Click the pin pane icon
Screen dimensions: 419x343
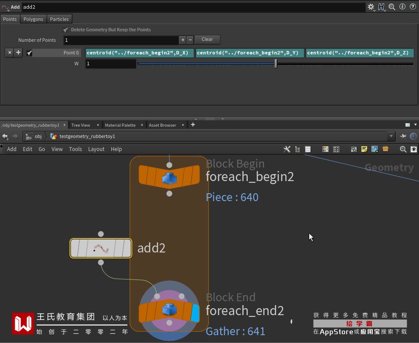(x=403, y=136)
